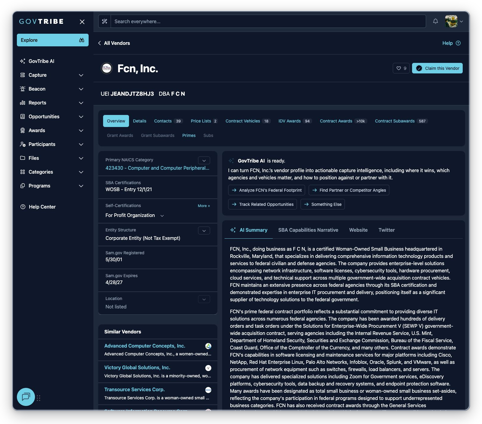The width and height of the screenshot is (482, 424).
Task: Open GovTribe AI from the sidebar
Action: pyautogui.click(x=41, y=61)
